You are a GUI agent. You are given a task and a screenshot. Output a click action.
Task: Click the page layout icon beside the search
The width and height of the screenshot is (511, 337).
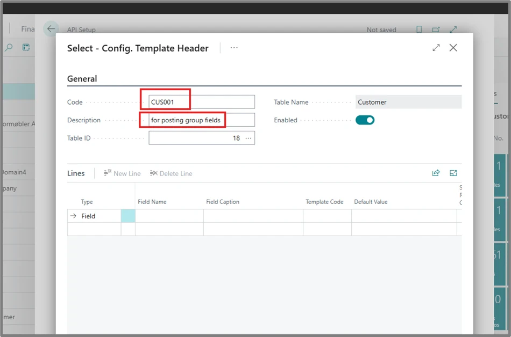(x=26, y=47)
